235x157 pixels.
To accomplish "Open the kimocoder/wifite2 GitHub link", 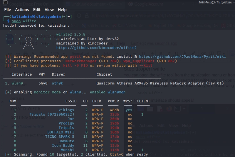I will (96, 48).
